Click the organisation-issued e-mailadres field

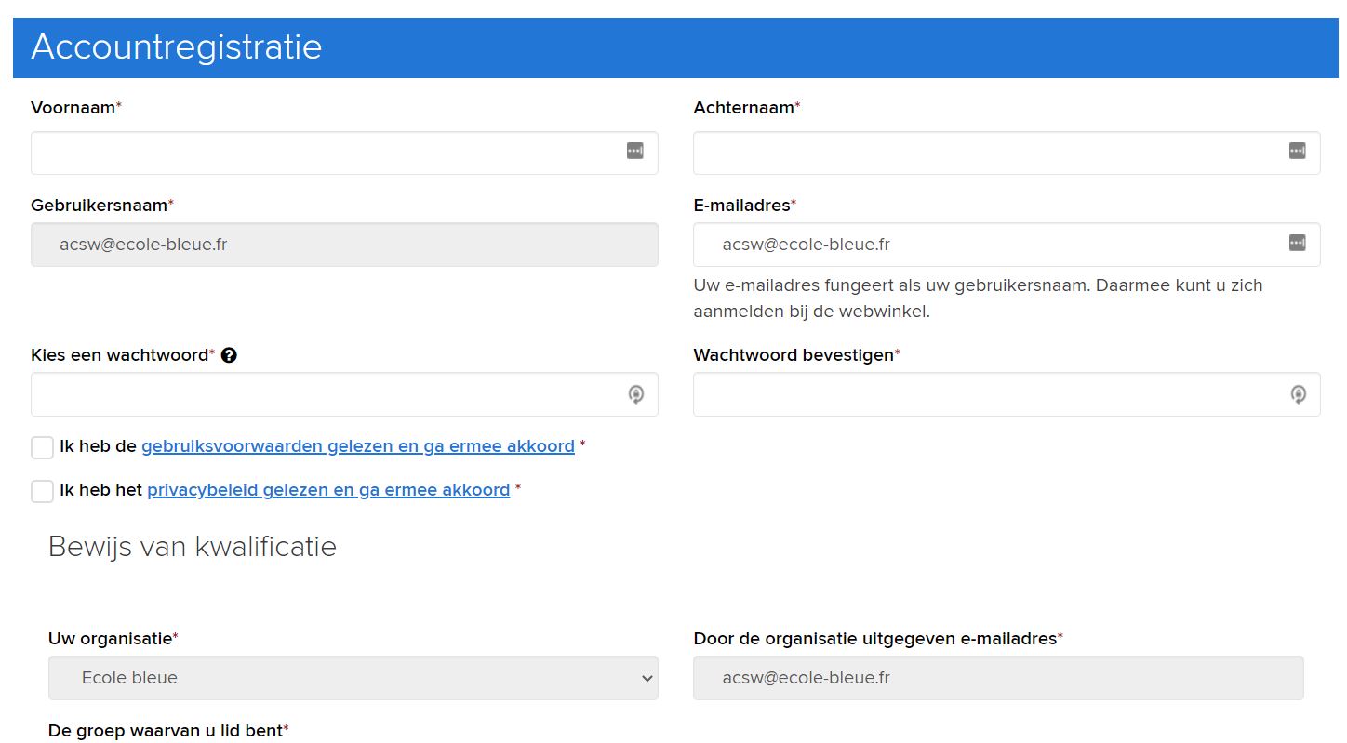point(997,678)
